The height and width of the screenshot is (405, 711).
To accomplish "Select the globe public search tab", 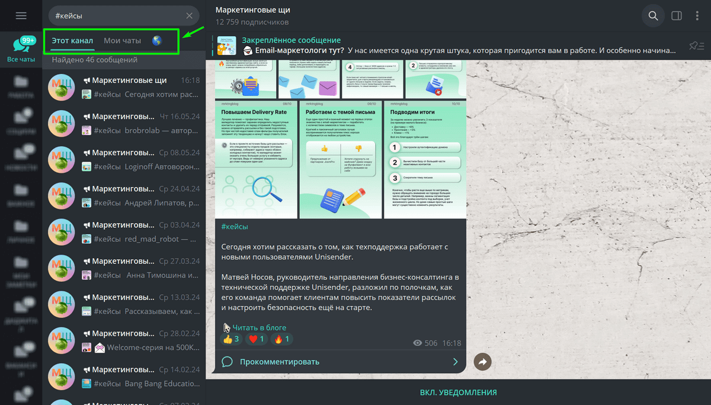I will click(157, 41).
